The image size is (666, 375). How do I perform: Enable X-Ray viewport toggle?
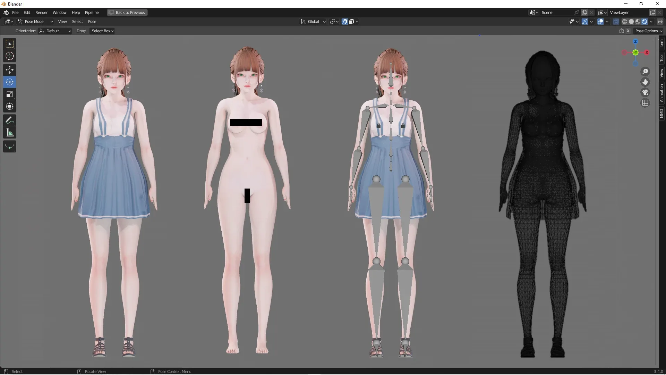[x=616, y=21]
